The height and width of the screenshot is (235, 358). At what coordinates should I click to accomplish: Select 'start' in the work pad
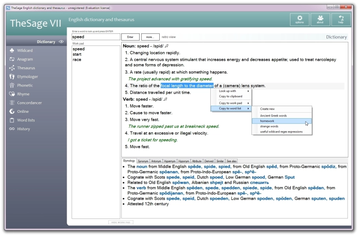pyautogui.click(x=77, y=54)
